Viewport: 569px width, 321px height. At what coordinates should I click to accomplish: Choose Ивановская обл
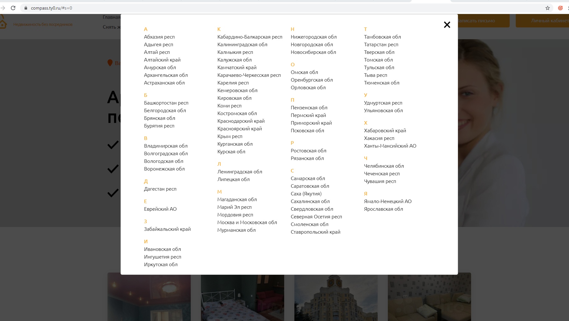tap(162, 249)
